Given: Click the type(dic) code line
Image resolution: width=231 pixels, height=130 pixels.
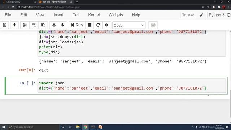Looking at the screenshot, I should tap(49, 52).
